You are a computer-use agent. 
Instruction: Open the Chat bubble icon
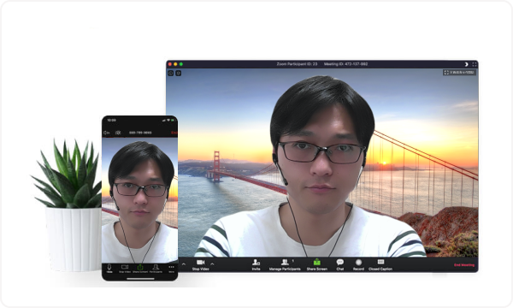[x=340, y=265]
